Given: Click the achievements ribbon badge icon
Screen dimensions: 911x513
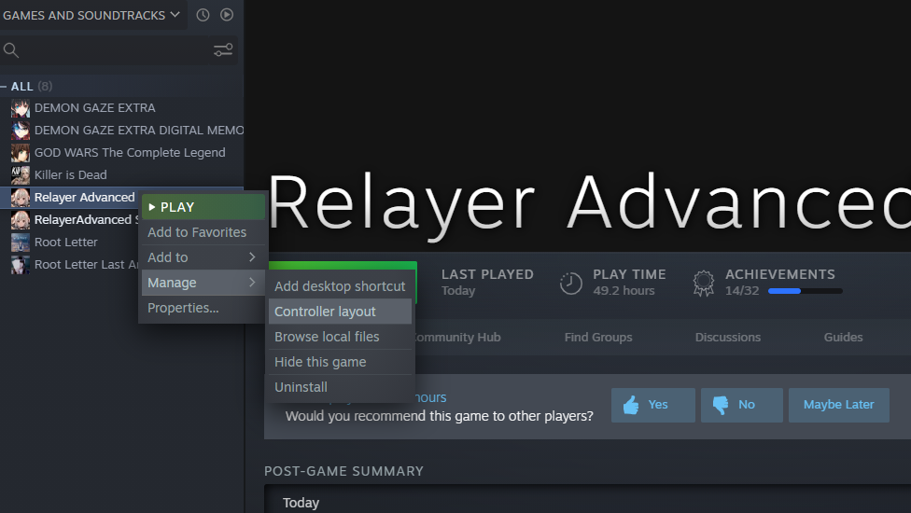Looking at the screenshot, I should 704,284.
